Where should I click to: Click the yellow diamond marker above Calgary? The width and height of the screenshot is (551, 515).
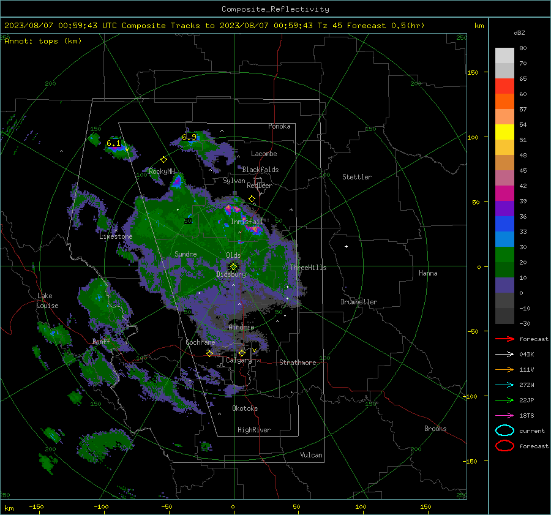242,353
